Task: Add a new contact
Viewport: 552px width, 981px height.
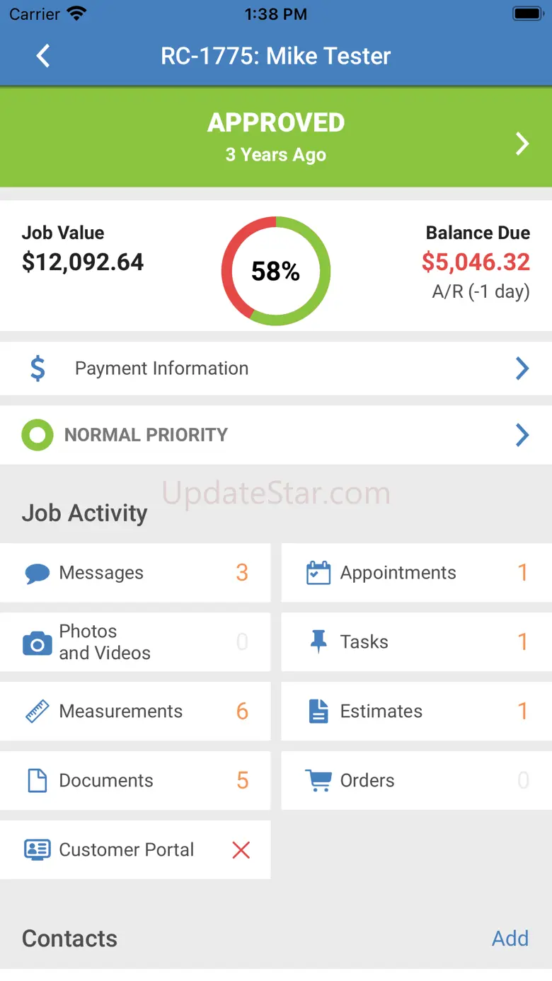Action: (x=510, y=939)
